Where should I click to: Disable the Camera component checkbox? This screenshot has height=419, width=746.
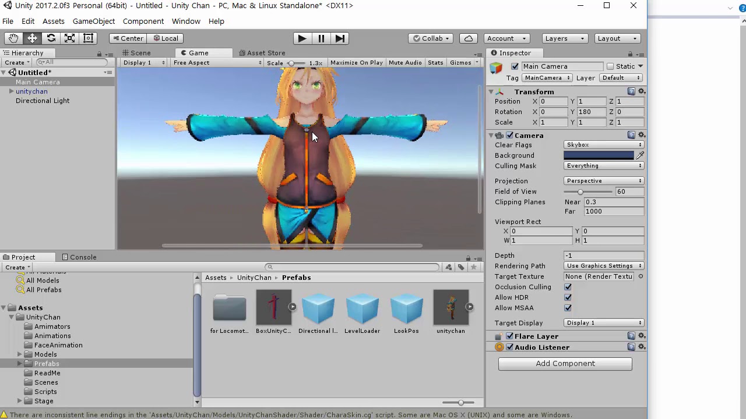pos(510,136)
